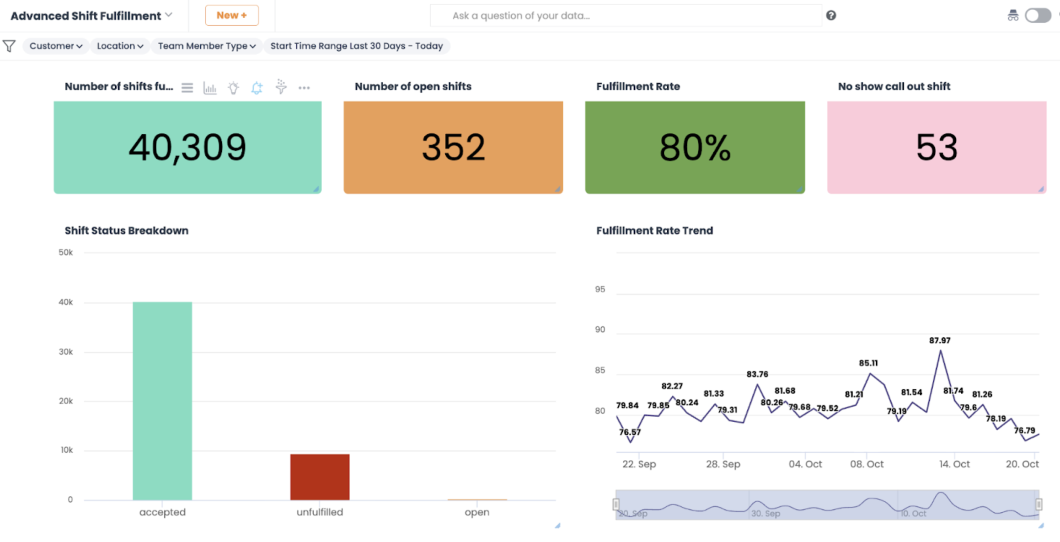
Task: Click the New + button
Action: pyautogui.click(x=232, y=16)
